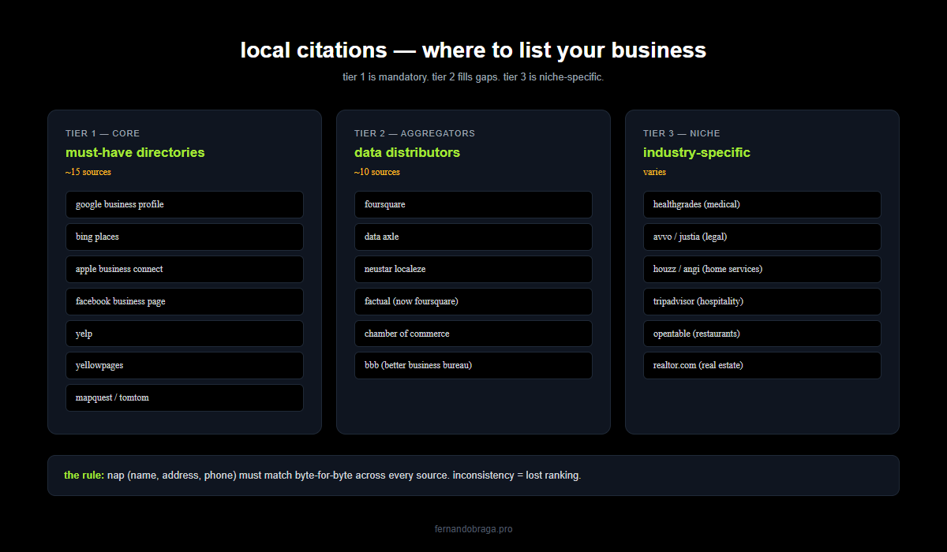Click 'tripadvisor (hospitality)' item
Image resolution: width=947 pixels, height=552 pixels.
tap(762, 301)
